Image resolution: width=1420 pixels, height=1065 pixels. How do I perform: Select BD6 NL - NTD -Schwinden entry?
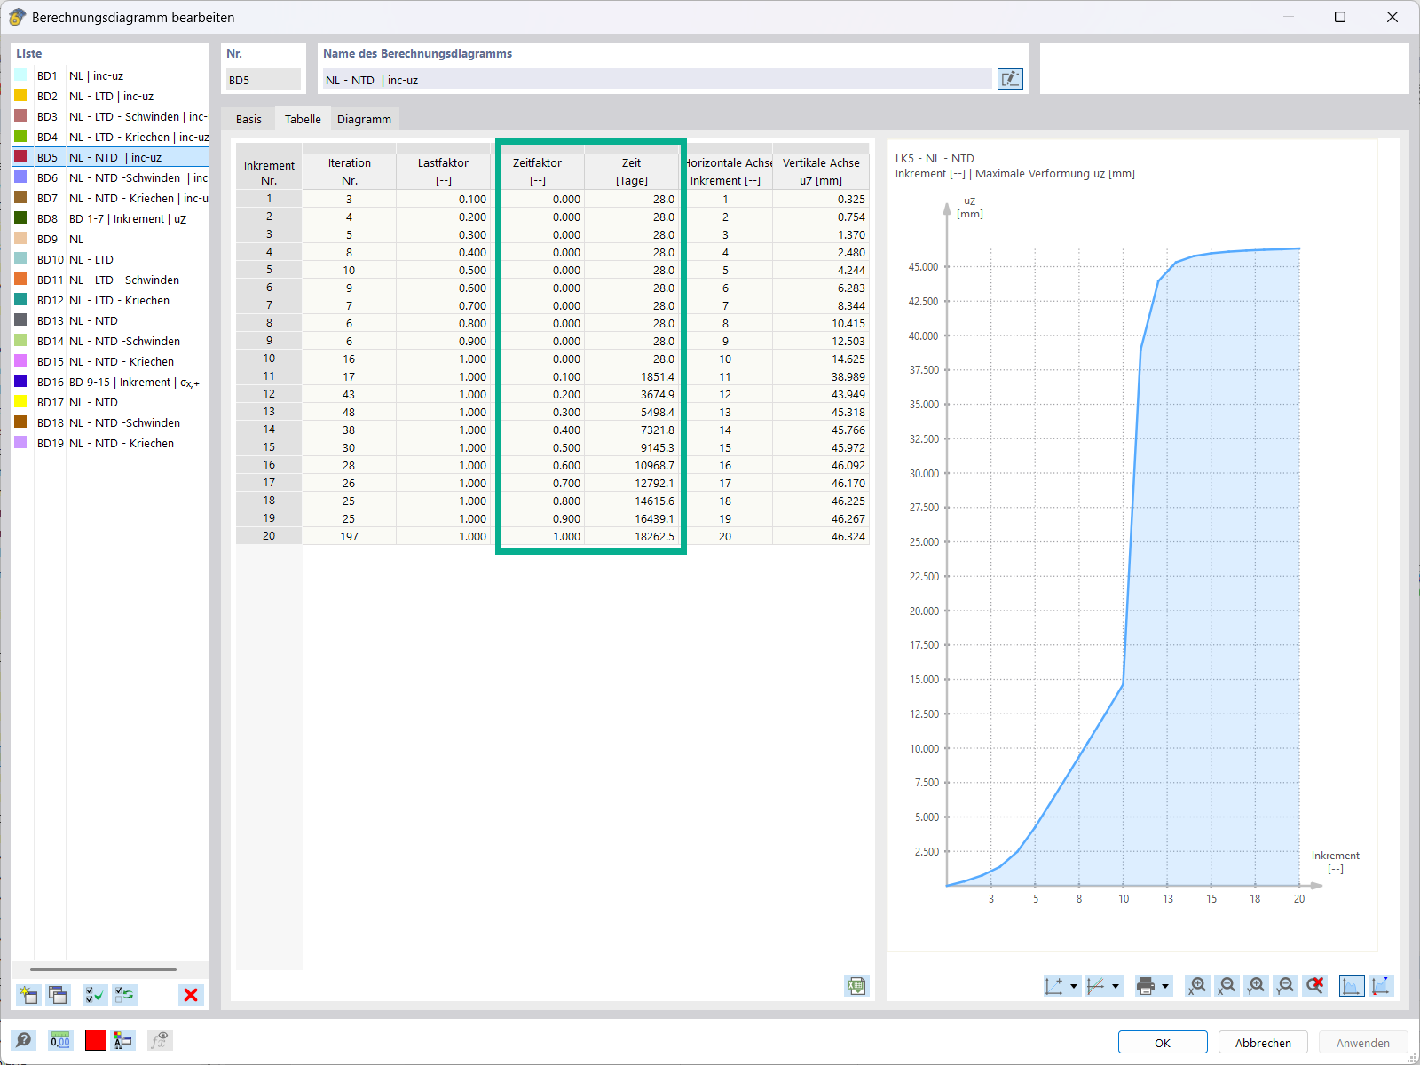point(111,177)
